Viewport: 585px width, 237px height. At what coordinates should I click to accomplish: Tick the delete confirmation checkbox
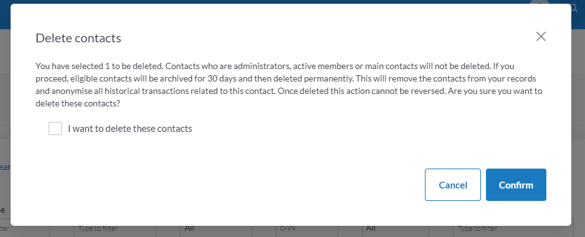pos(55,129)
